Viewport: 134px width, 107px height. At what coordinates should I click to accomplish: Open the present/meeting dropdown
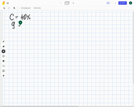point(108,3)
